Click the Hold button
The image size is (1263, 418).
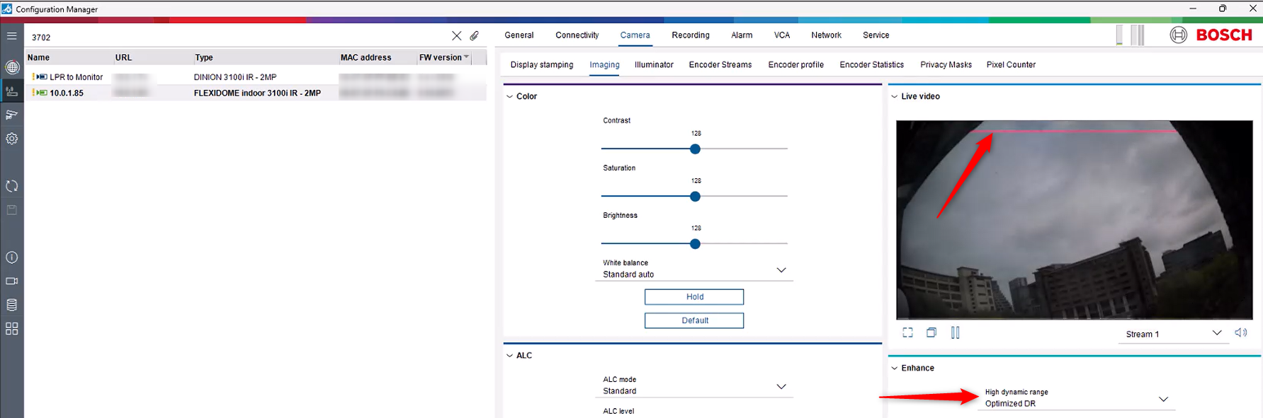click(693, 297)
